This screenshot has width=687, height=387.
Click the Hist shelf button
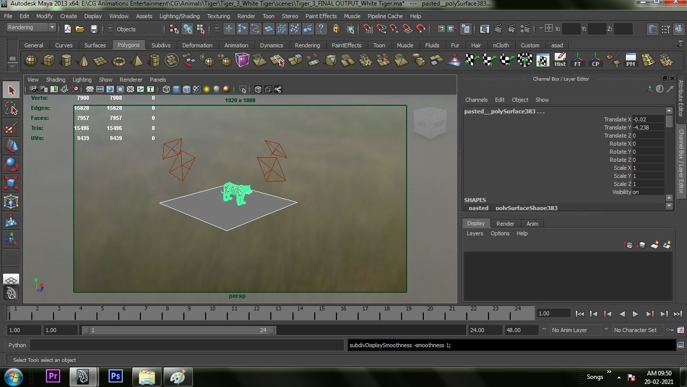560,60
